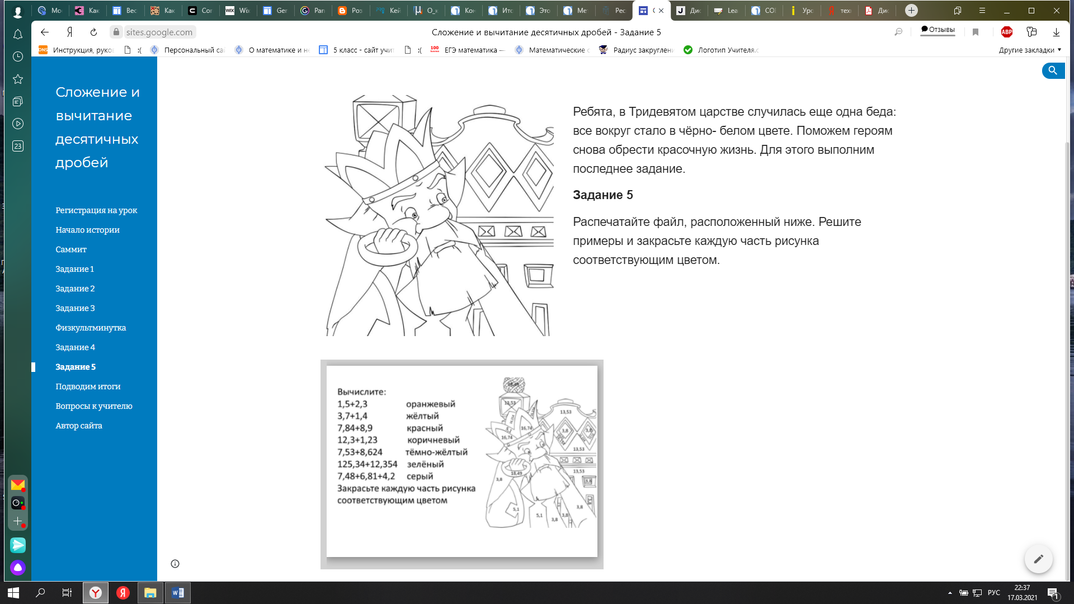Click the AdBlock Plus extension icon

click(x=1006, y=32)
